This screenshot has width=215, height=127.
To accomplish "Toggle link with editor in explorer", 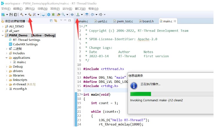I will [x=56, y=21].
